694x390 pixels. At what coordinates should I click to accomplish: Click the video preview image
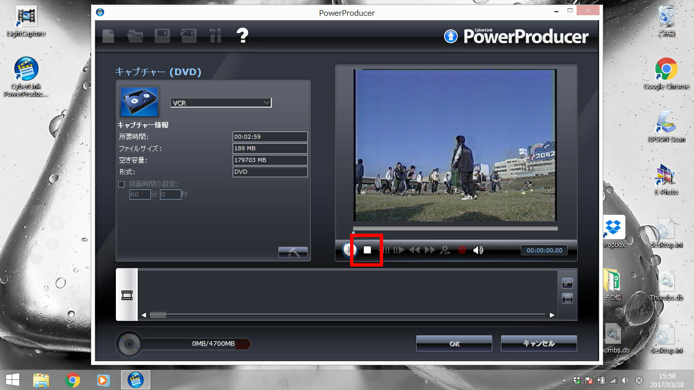point(455,145)
